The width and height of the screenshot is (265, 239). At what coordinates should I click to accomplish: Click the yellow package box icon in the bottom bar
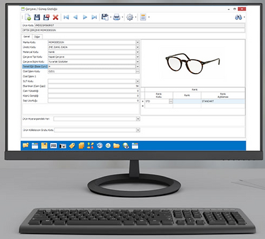click(x=44, y=145)
